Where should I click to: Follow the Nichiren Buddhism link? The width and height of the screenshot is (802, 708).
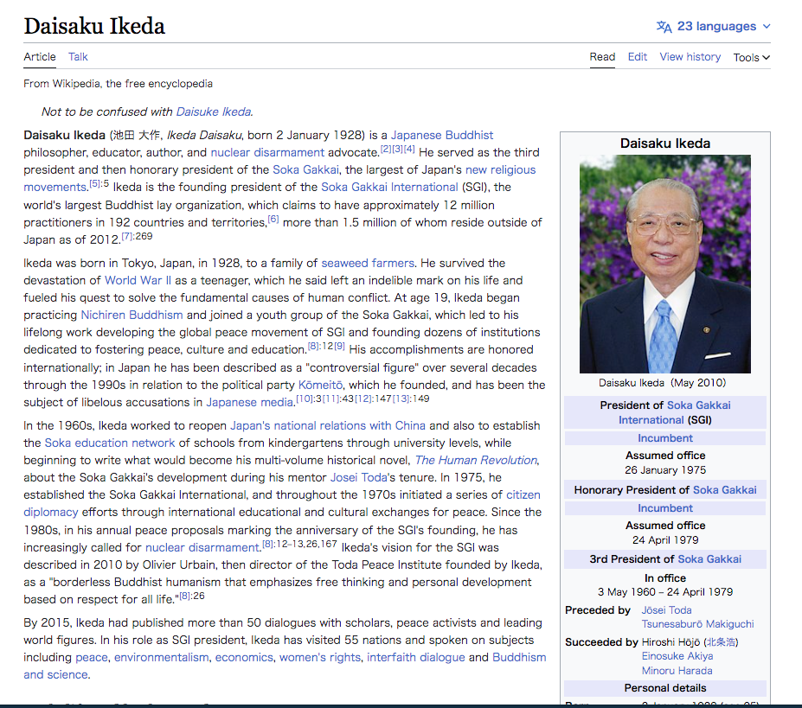pyautogui.click(x=132, y=316)
